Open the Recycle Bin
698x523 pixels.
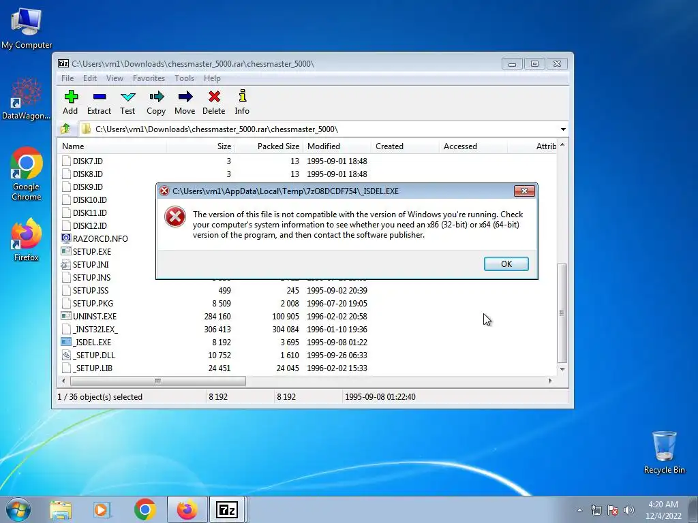[x=664, y=452]
